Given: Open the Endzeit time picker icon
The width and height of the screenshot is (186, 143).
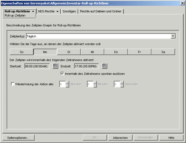Looking at the screenshot, I should [105, 66].
